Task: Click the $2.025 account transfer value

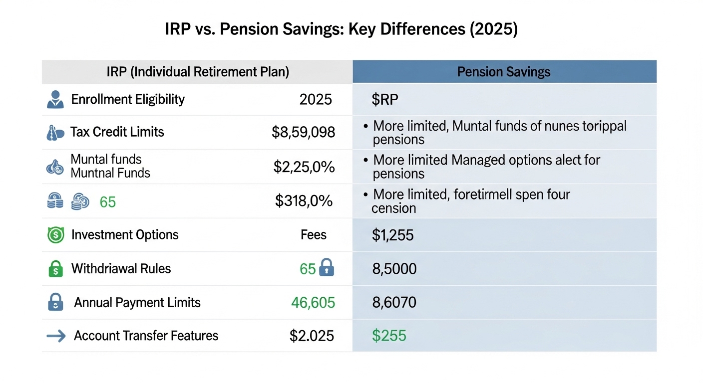Action: [x=312, y=336]
